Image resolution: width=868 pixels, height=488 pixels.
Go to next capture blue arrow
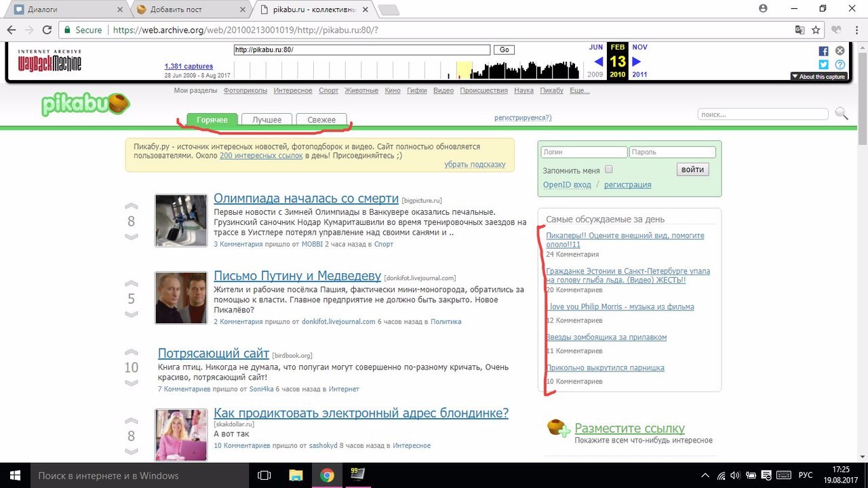636,62
